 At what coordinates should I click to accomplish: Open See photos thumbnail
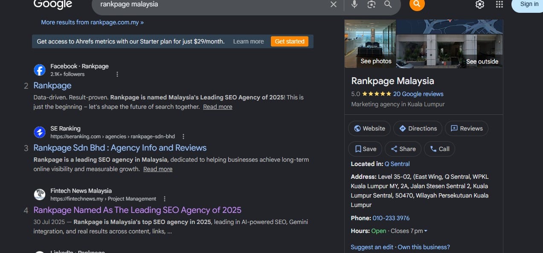pos(370,44)
